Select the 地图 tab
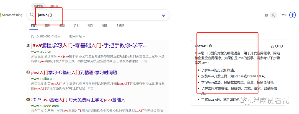 104,25
